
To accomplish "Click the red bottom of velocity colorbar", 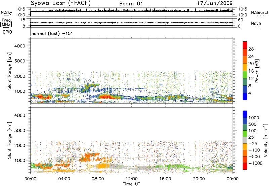I will pyautogui.click(x=245, y=166).
